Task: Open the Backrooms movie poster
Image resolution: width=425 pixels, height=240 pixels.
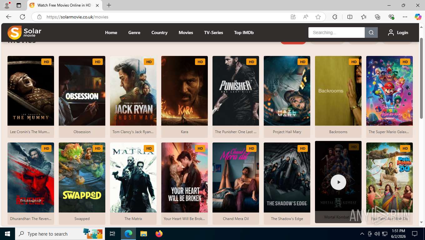Action: pos(338,91)
